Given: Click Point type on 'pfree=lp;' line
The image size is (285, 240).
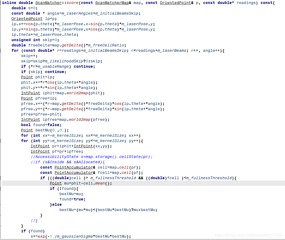Looking at the screenshot, I should tap(27, 98).
